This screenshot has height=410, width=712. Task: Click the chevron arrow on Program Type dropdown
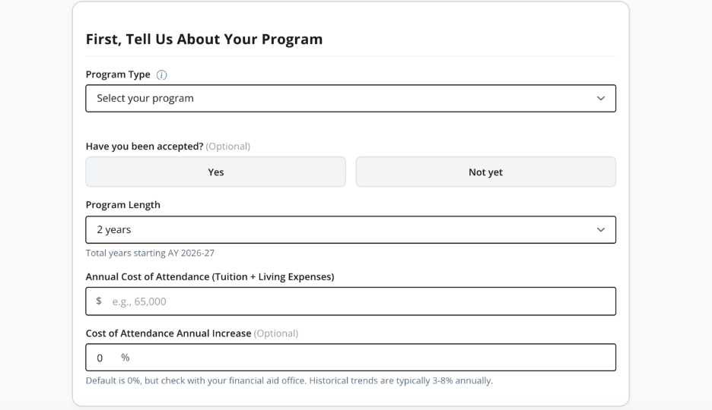601,99
